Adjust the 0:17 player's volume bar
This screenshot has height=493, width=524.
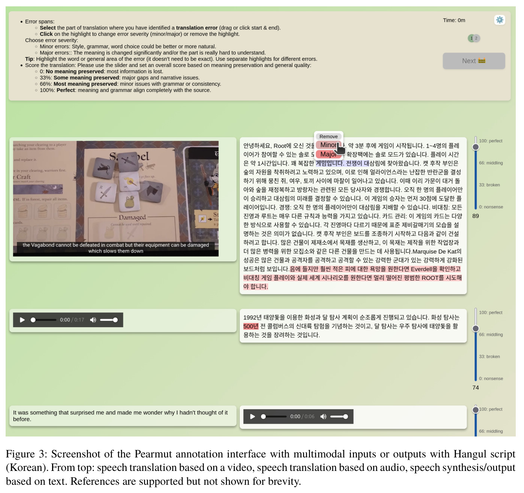(x=109, y=320)
